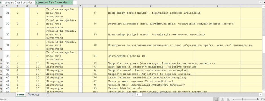
Task: Select cell 'Читання книг. Активізація лексичного матеріалу'
Action: (x=151, y=85)
